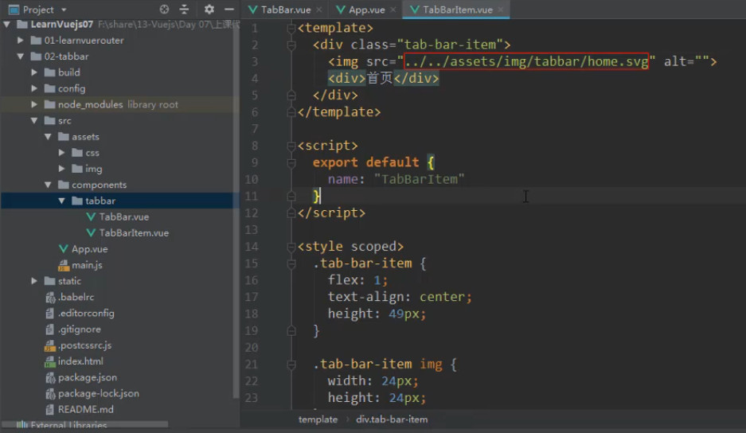Image resolution: width=746 pixels, height=433 pixels.
Task: Expand the node_modules folder
Action: 34,104
